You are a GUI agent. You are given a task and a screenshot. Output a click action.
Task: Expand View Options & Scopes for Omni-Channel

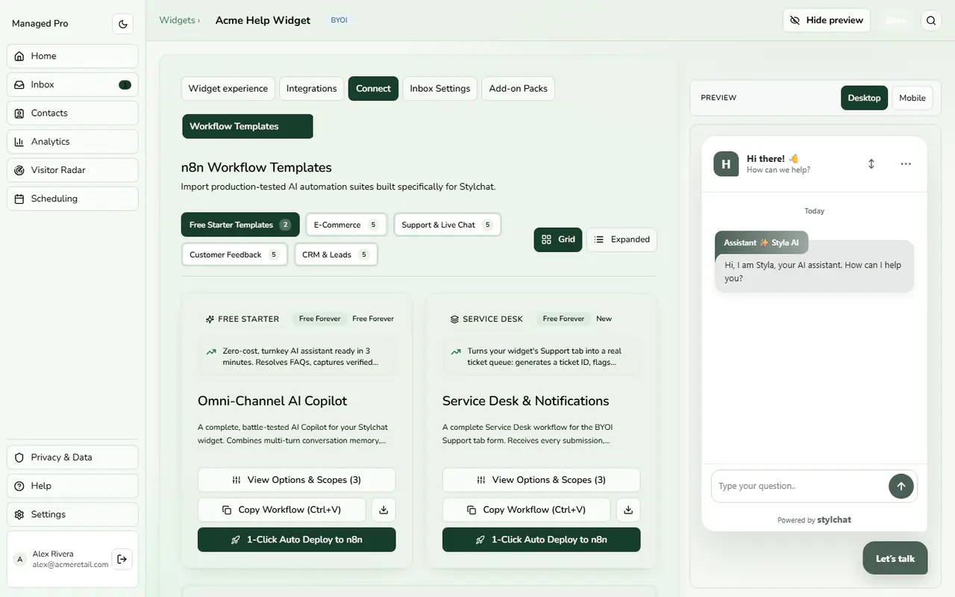pyautogui.click(x=297, y=480)
